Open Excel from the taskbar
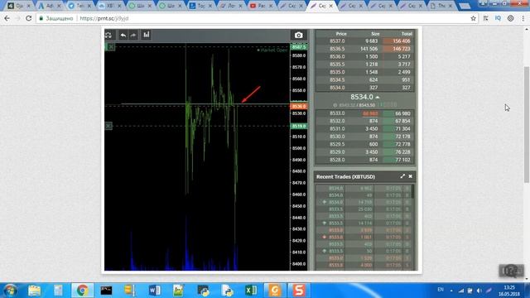 tap(251, 291)
